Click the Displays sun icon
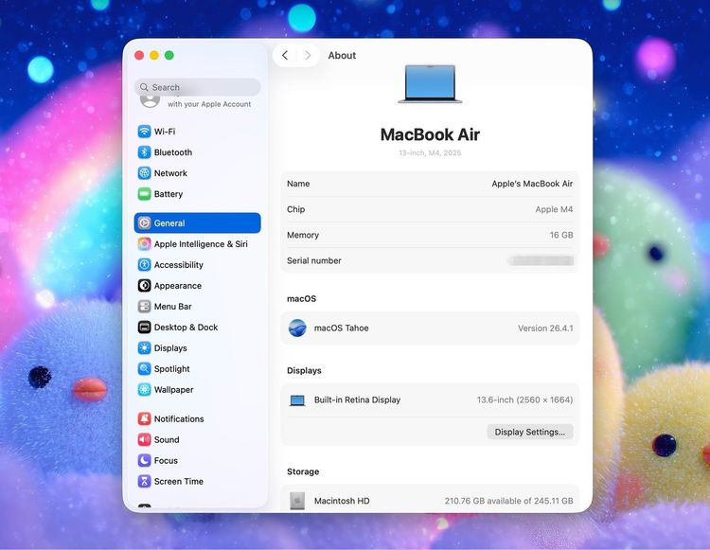 point(144,347)
